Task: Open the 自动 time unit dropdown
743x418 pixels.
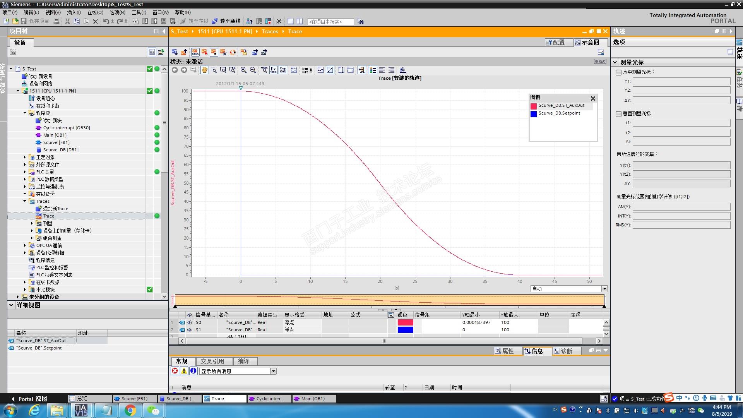Action: (x=604, y=289)
